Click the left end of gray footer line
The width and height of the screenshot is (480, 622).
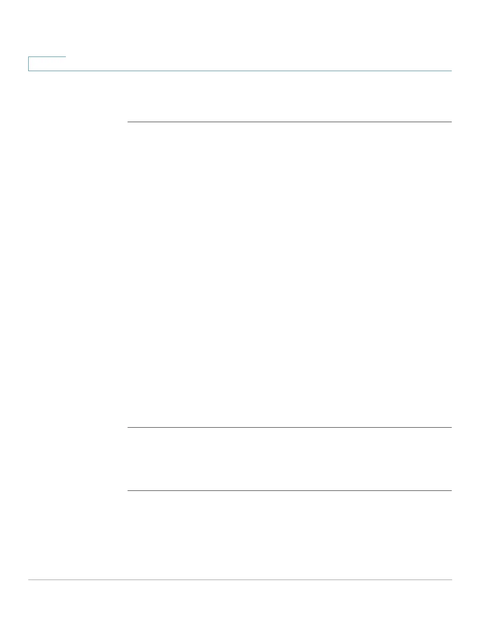(30, 580)
